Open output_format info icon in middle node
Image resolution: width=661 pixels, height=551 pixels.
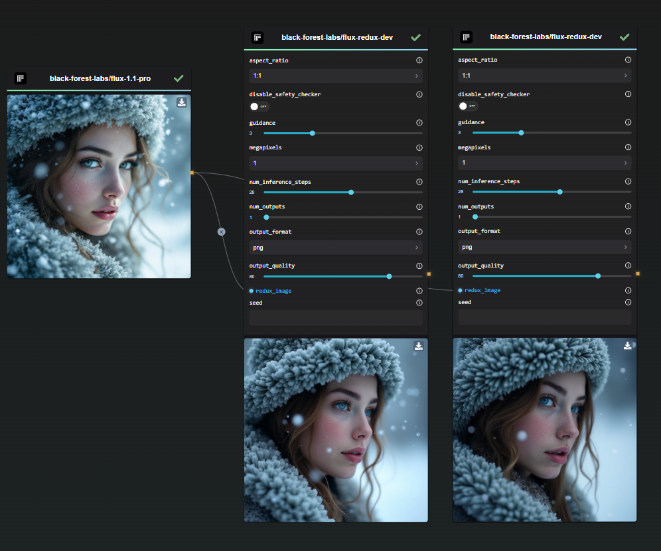(x=419, y=232)
